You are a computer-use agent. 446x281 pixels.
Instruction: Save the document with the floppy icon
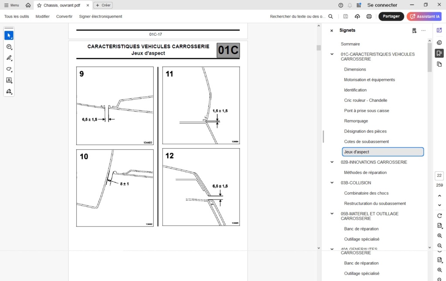(345, 17)
